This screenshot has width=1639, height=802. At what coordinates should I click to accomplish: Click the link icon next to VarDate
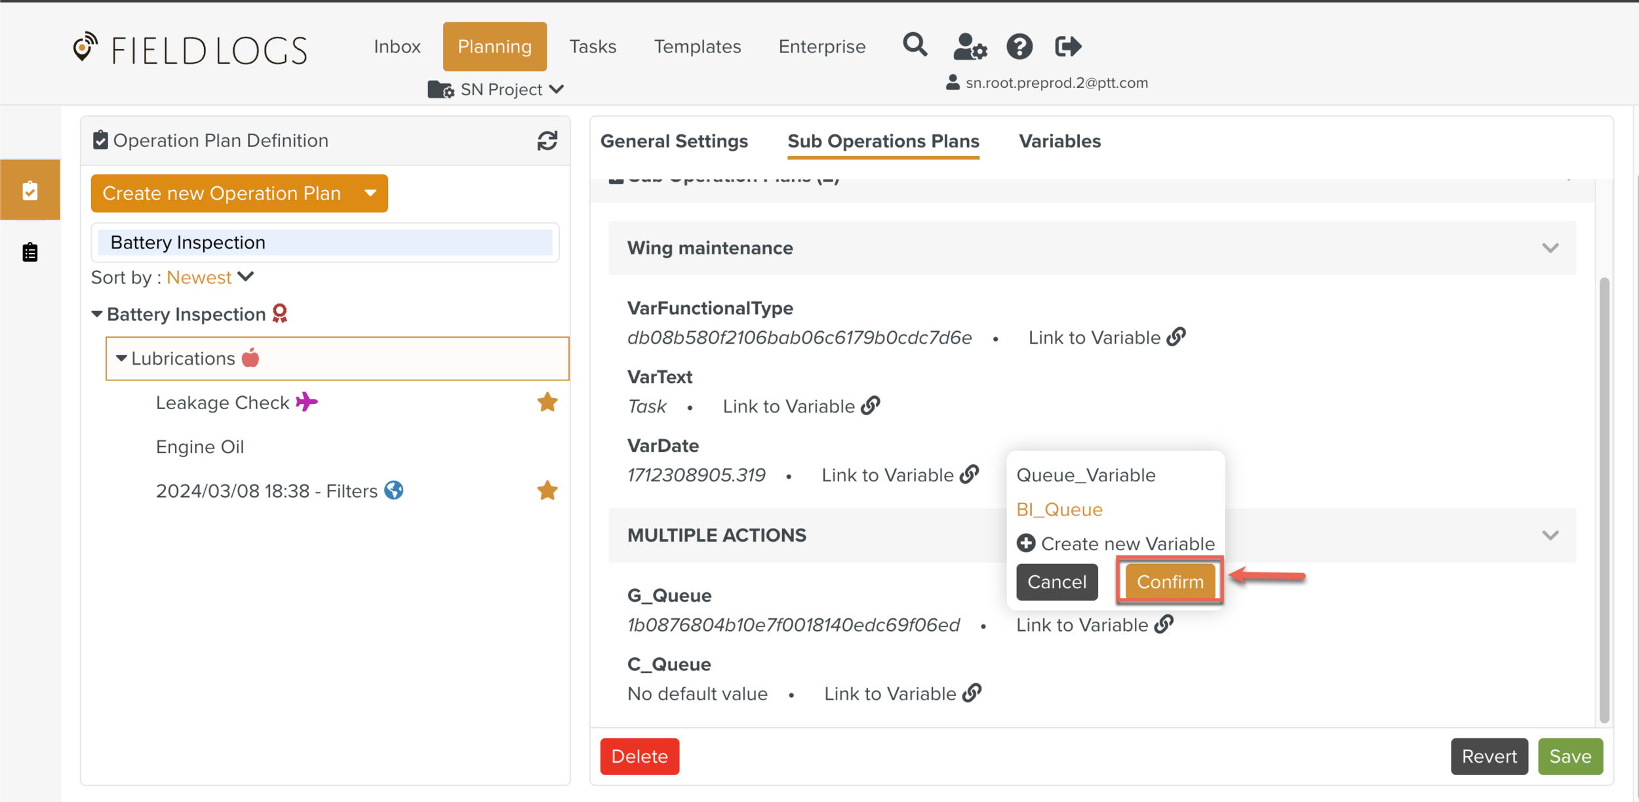click(969, 475)
